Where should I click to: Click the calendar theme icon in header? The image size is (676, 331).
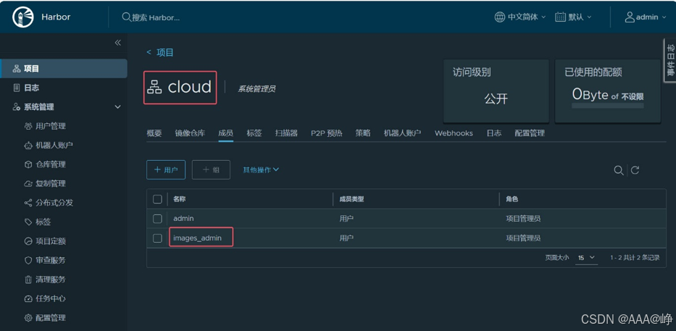561,17
